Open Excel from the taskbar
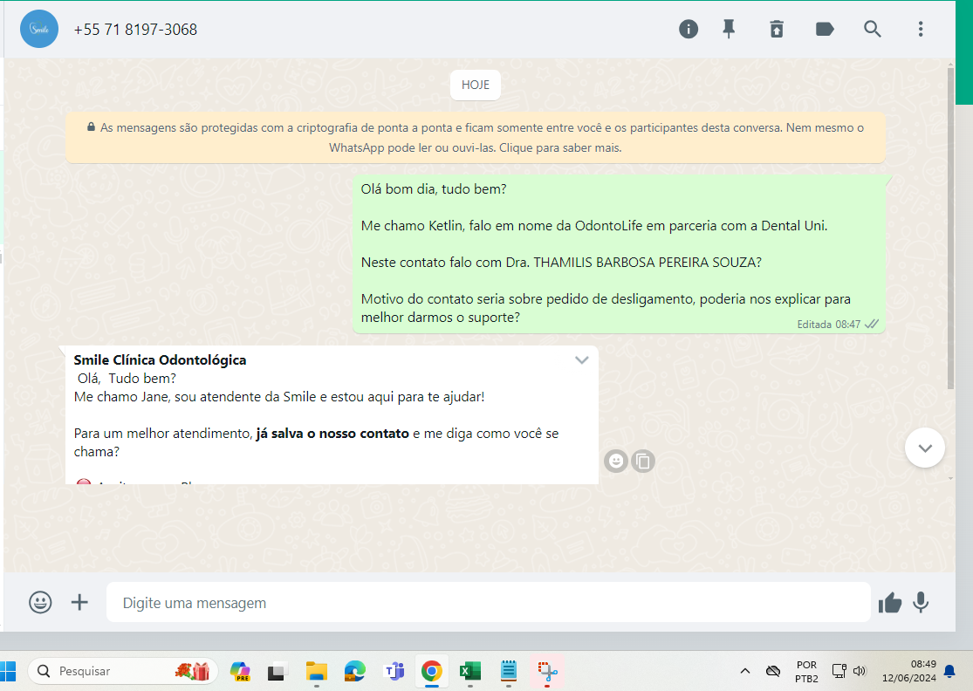Viewport: 973px width, 691px height. tap(470, 671)
